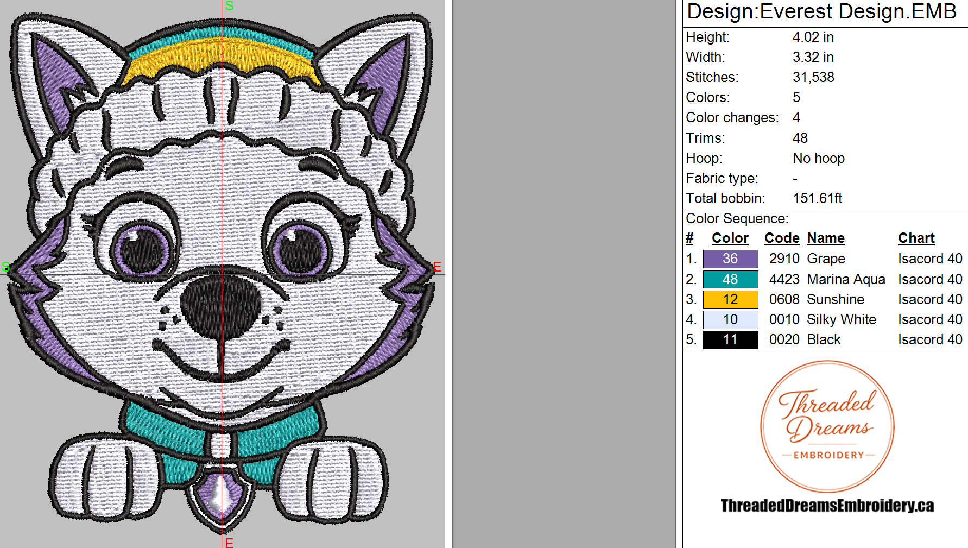This screenshot has width=968, height=548.
Task: Select the Grape color swatch 36
Action: click(x=730, y=259)
